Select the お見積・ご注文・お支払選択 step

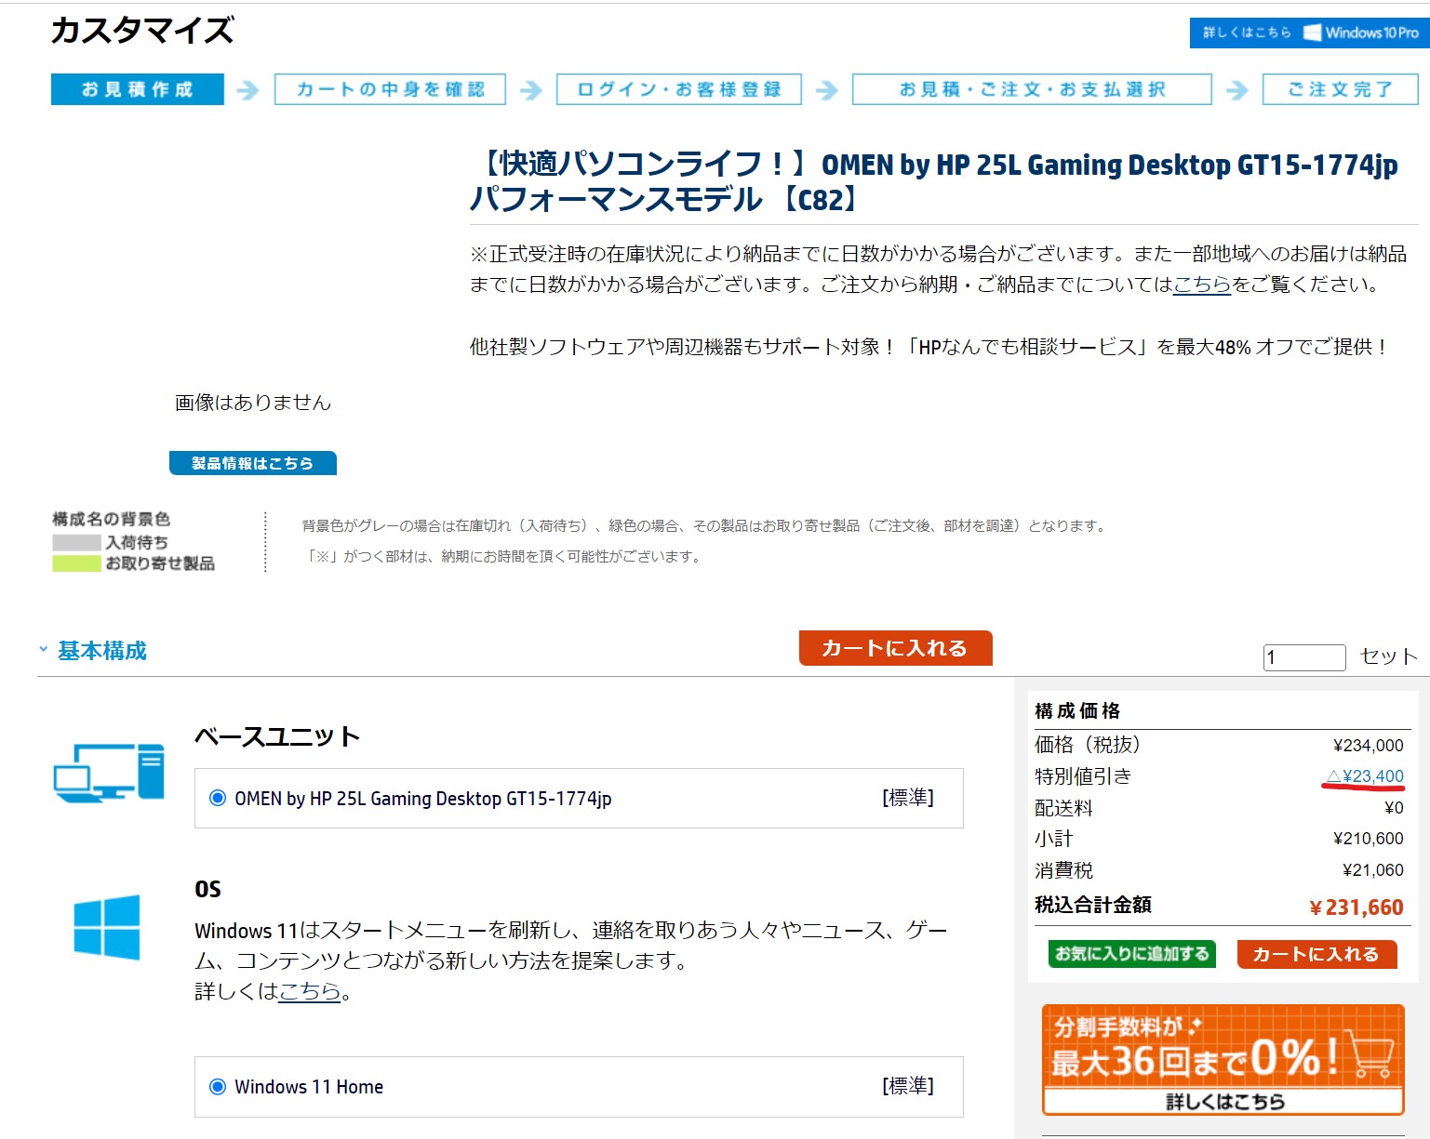coord(1032,89)
